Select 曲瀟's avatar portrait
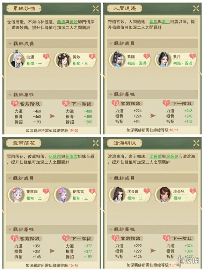Viewport: 204px width, 271px height. point(17,60)
